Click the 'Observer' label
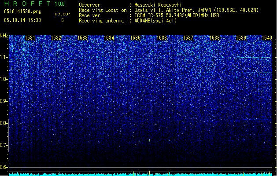The width and height of the screenshot is (277, 176). point(89,5)
